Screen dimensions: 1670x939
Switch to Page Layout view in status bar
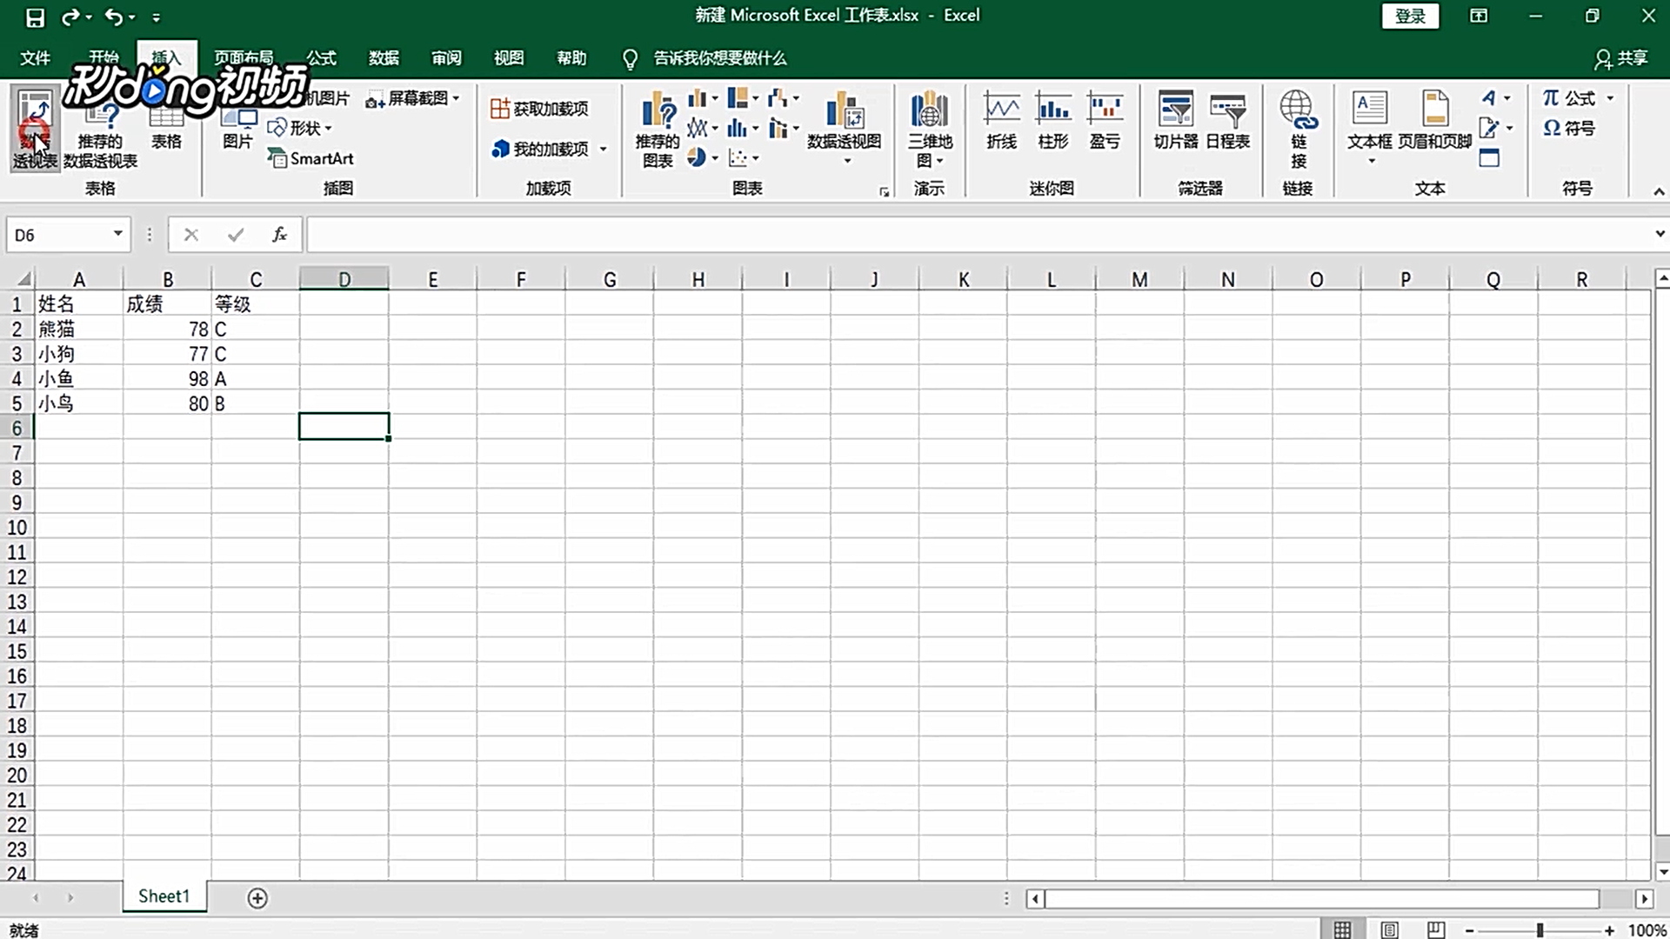1389,929
